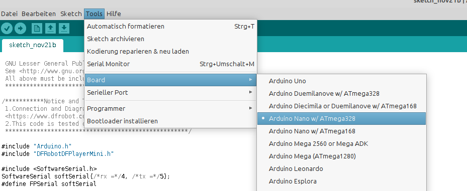Image resolution: width=467 pixels, height=191 pixels.
Task: Click Bootloader installieren
Action: 170,121
